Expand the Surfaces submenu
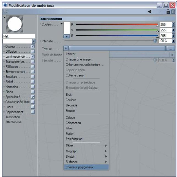The image size is (177, 177). pyautogui.click(x=86, y=162)
